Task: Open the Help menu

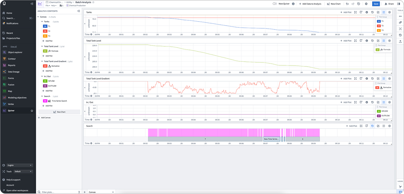Action: click(54, 6)
